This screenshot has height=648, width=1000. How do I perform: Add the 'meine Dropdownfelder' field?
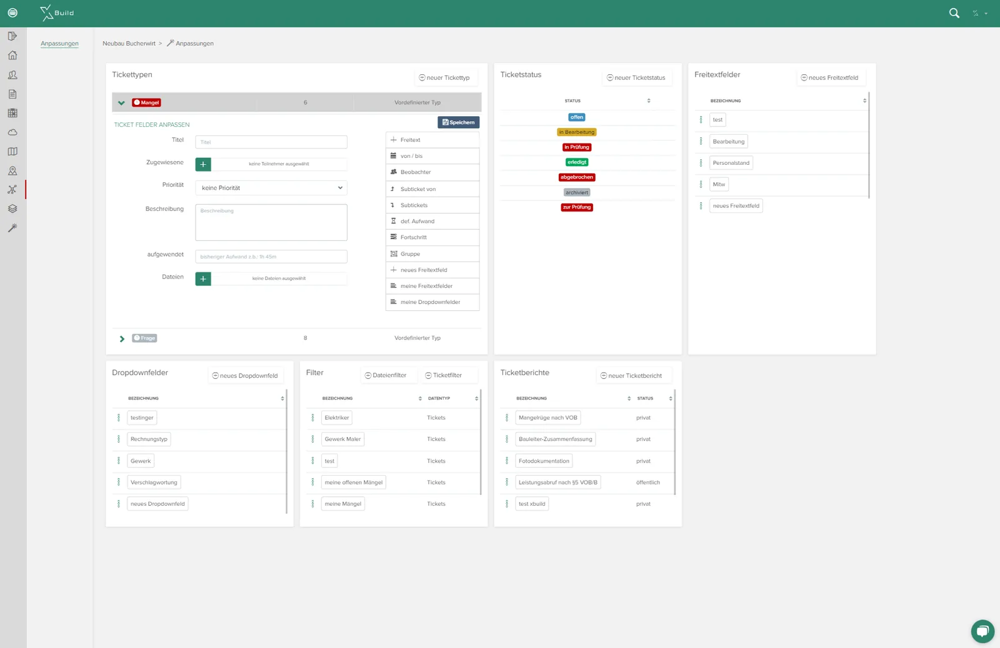pos(432,302)
